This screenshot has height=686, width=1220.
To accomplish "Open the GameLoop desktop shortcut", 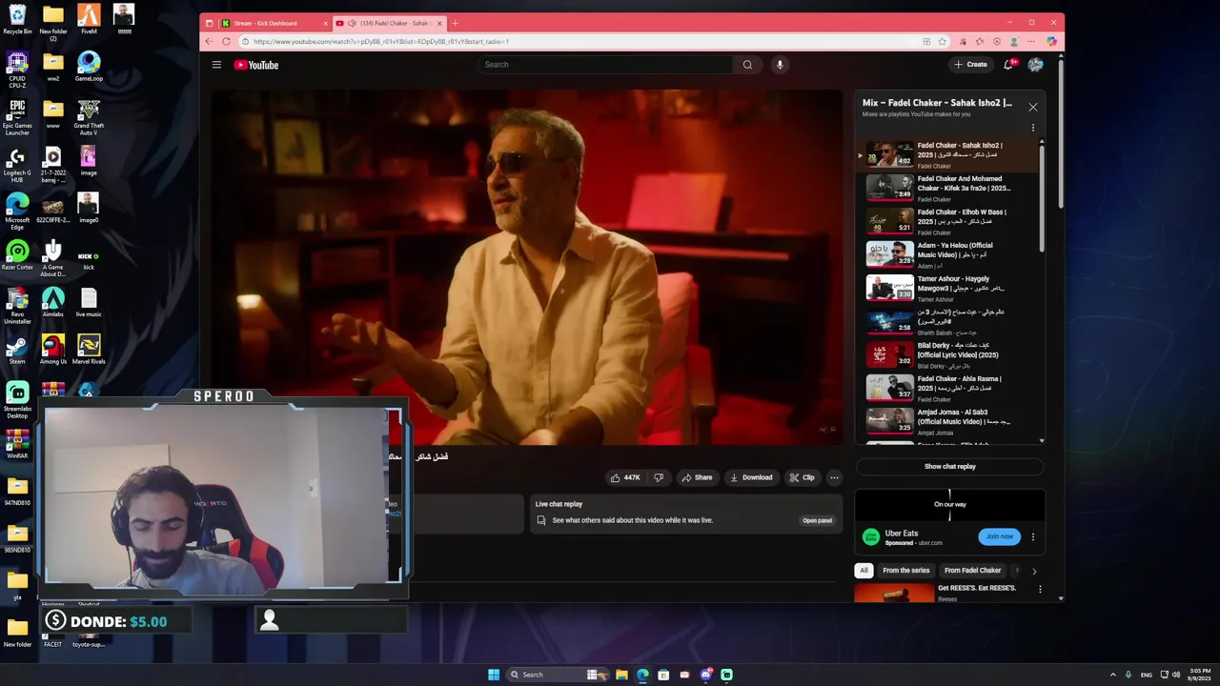I will coord(89,67).
